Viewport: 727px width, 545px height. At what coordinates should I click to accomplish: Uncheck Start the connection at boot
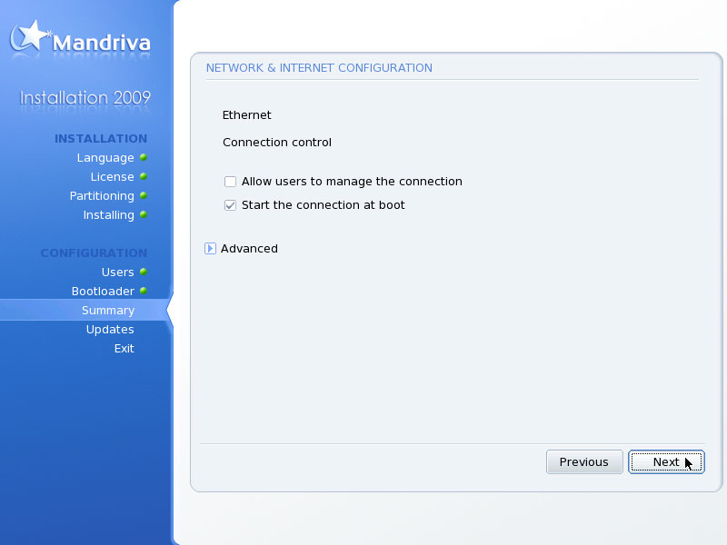(230, 205)
